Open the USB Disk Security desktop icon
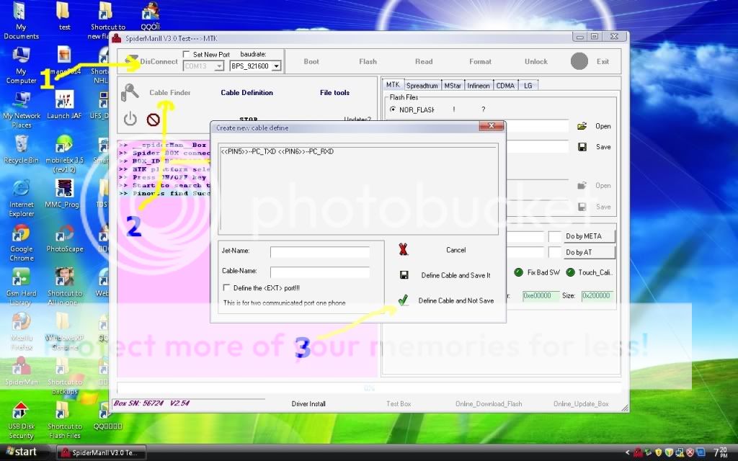738x461 pixels. coord(21,420)
